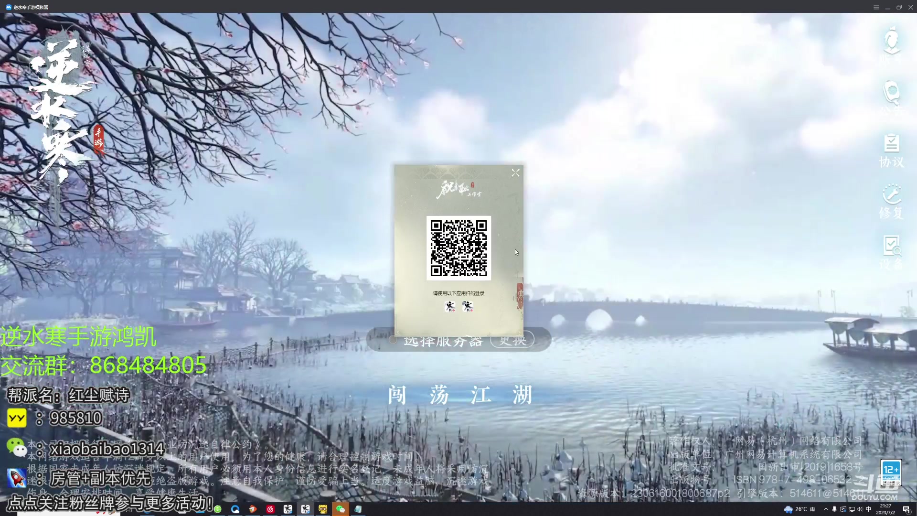Image resolution: width=917 pixels, height=516 pixels.
Task: Open the weather widget showing 26°C
Action: pyautogui.click(x=800, y=509)
